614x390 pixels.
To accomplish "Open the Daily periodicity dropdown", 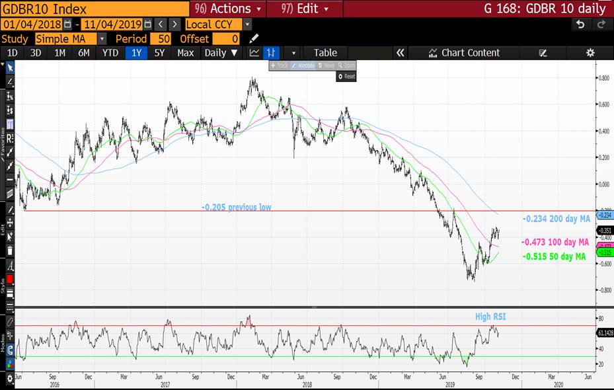I will (221, 53).
